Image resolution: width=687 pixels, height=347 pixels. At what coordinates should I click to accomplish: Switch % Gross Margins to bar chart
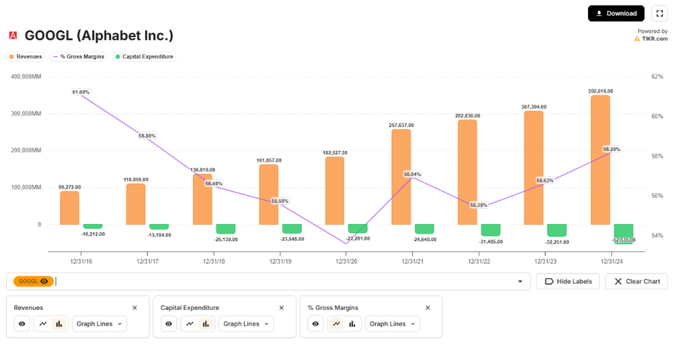(352, 324)
